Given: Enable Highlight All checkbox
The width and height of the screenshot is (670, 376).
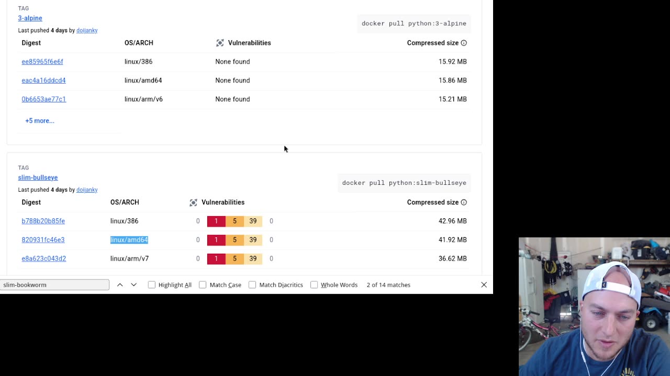Looking at the screenshot, I should pyautogui.click(x=152, y=285).
